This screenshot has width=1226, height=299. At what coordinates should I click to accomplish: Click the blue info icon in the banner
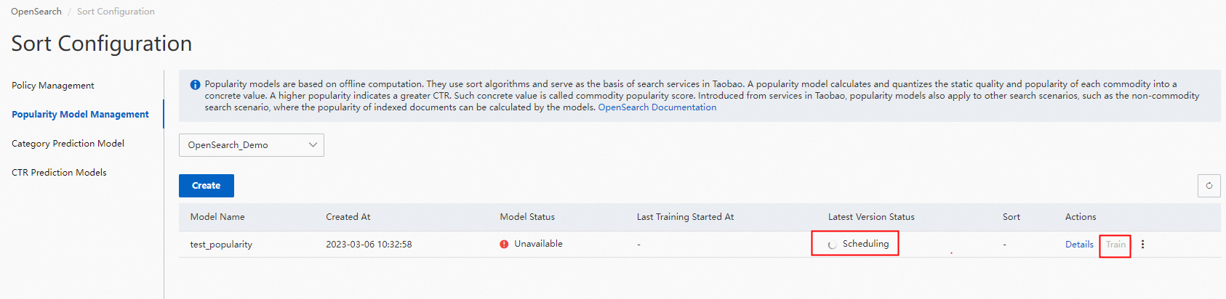(x=195, y=85)
